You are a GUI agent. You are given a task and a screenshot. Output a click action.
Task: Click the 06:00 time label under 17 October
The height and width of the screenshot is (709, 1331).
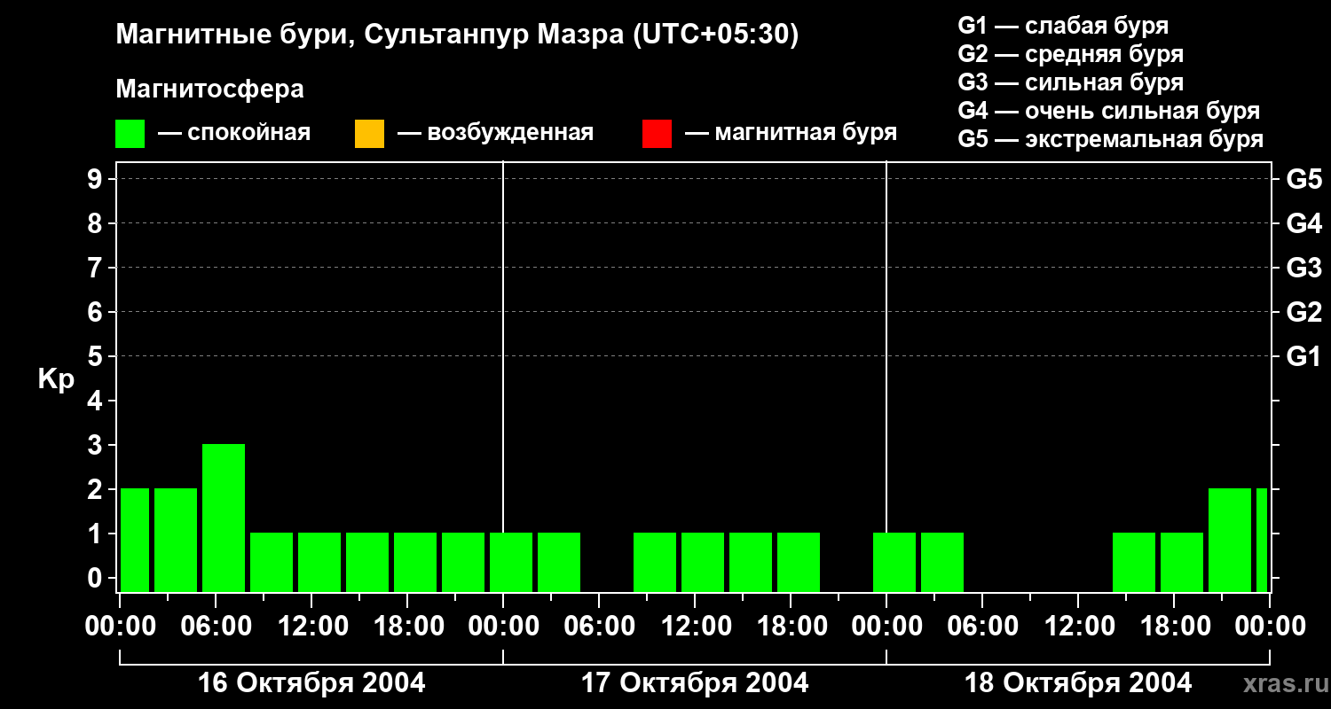[x=599, y=626]
